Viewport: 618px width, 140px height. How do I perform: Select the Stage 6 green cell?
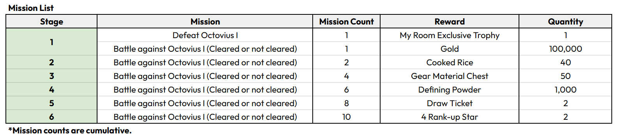coord(51,117)
